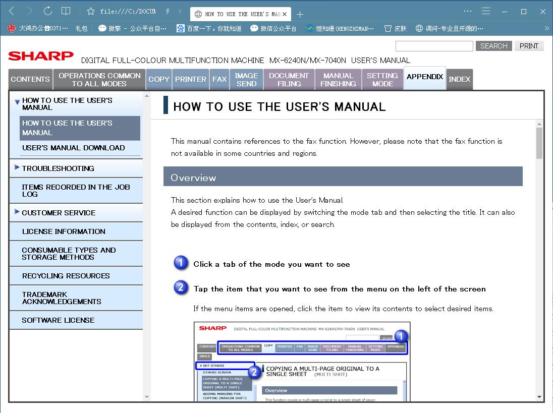553x413 pixels.
Task: Open the 恒知缦 HENGZHIMAN bookmark
Action: [x=340, y=28]
